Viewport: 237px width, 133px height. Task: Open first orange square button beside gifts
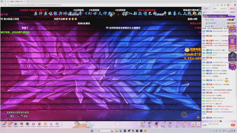193,124
